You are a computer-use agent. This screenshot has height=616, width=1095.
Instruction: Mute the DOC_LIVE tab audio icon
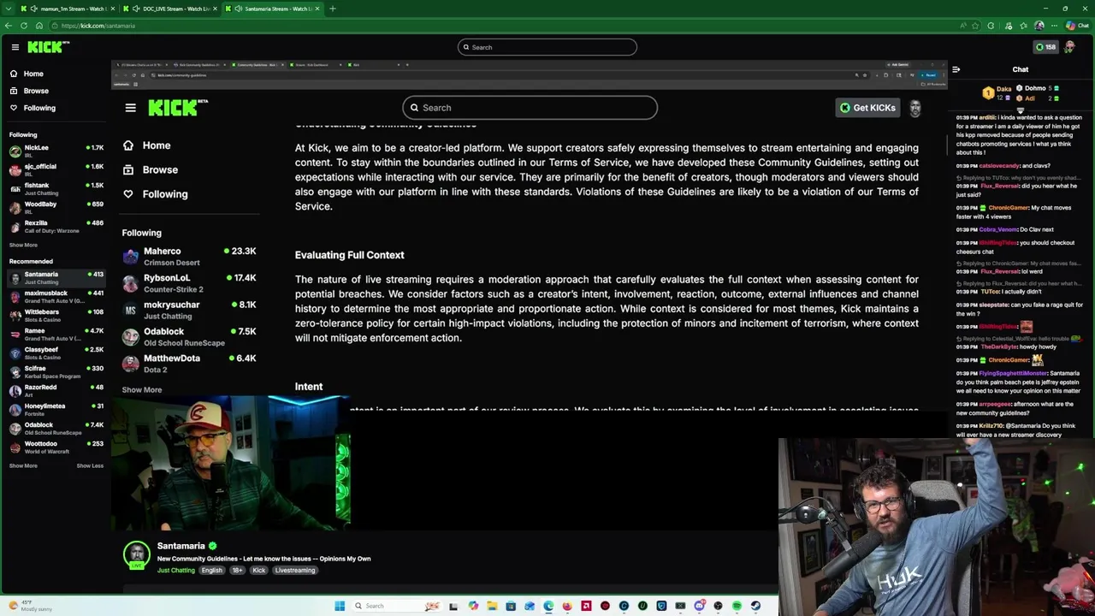point(136,9)
